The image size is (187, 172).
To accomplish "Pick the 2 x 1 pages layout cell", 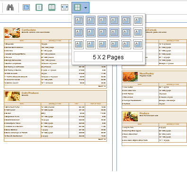I will (90, 20).
